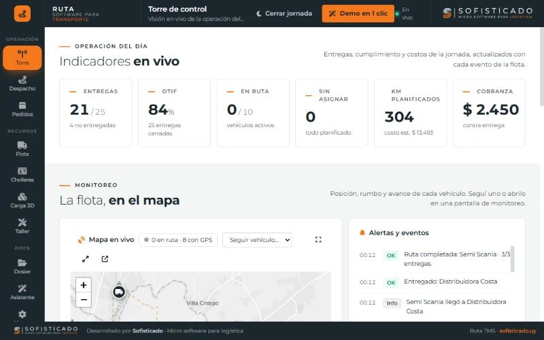The width and height of the screenshot is (544, 340).
Task: Click Sofisticado link in footer text
Action: click(148, 331)
